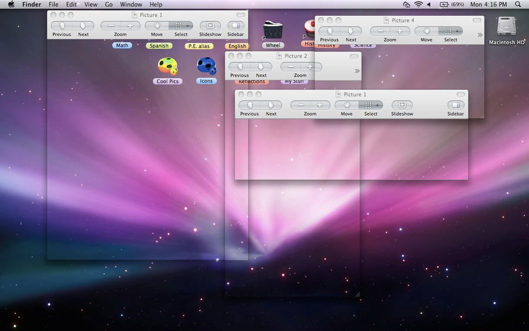Click Previous in front Picture 1 window
Screen dimensions: 529x331
tap(250, 105)
